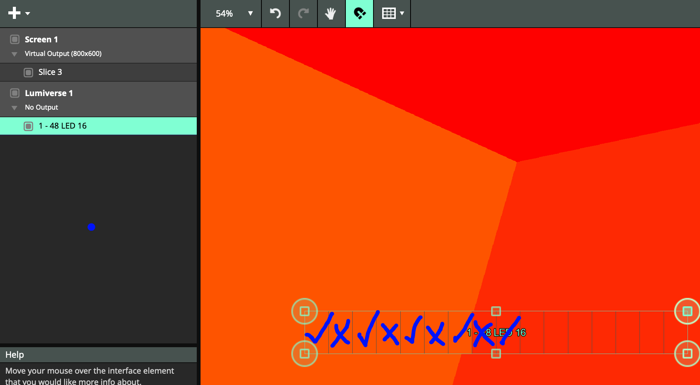Toggle the 1 - 48 LED 16 checkbox
Viewport: 700px width, 385px height.
[28, 126]
